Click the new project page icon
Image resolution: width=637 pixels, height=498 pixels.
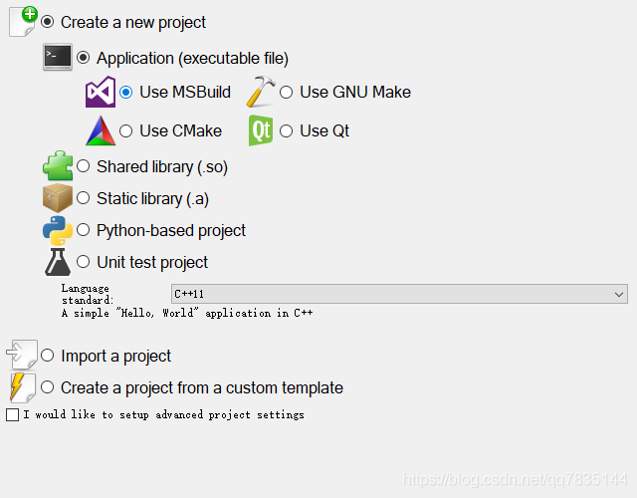[23, 22]
